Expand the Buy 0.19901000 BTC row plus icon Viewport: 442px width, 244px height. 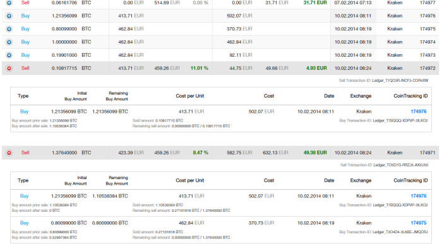[9, 55]
